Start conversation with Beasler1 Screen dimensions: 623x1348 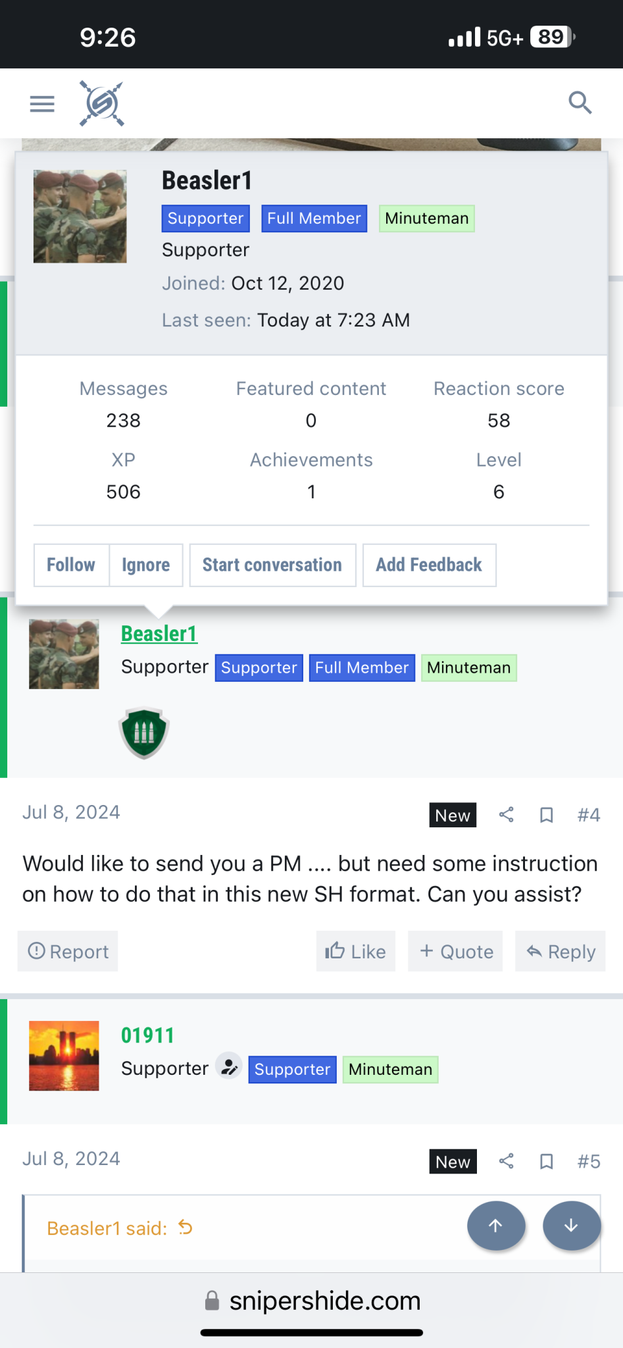pyautogui.click(x=272, y=565)
